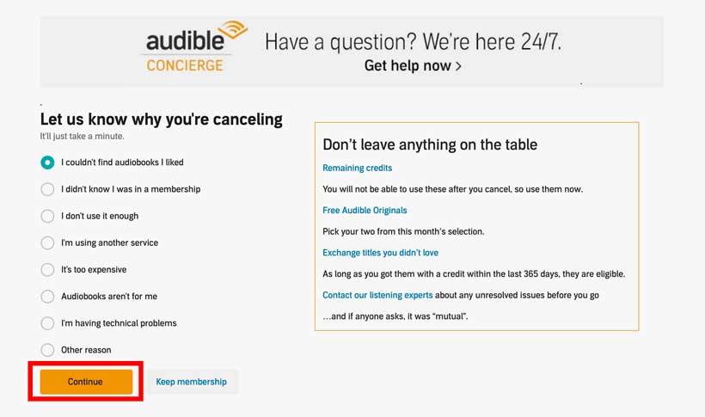Click "Contact our listening experts" link

(x=377, y=295)
